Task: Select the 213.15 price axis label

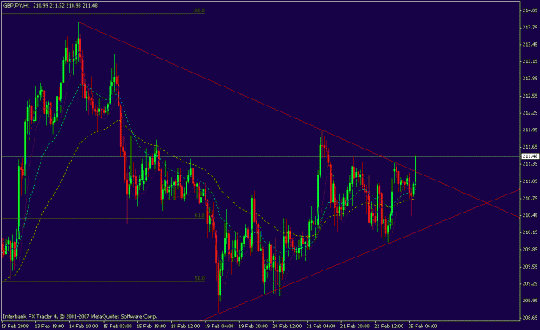Action: 530,61
